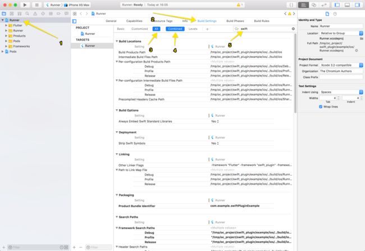Image resolution: width=365 pixels, height=251 pixels.
Task: Select the Combined view option
Action: point(175,29)
